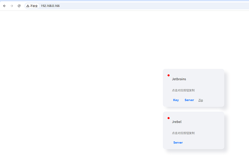Viewport: 249px width, 155px height.
Task: Click the red dot on Jrebel card
Action: point(169,118)
